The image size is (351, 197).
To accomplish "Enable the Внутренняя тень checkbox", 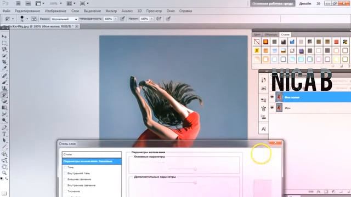I will click(65, 173).
